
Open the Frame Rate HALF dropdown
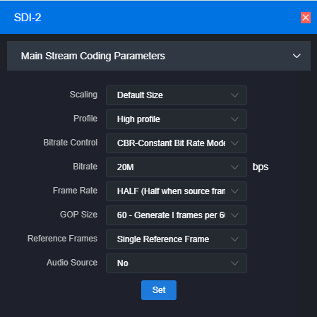pyautogui.click(x=177, y=191)
